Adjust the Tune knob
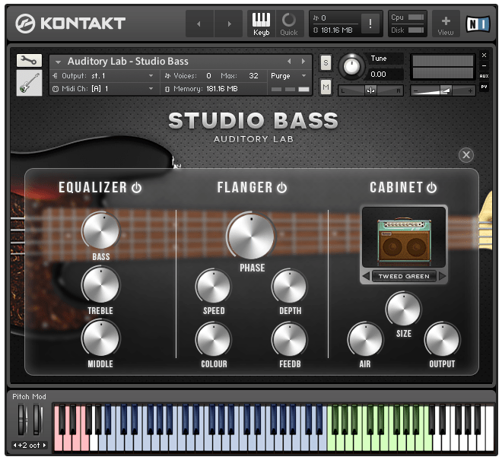Screen dimensions: 502x460 351,67
